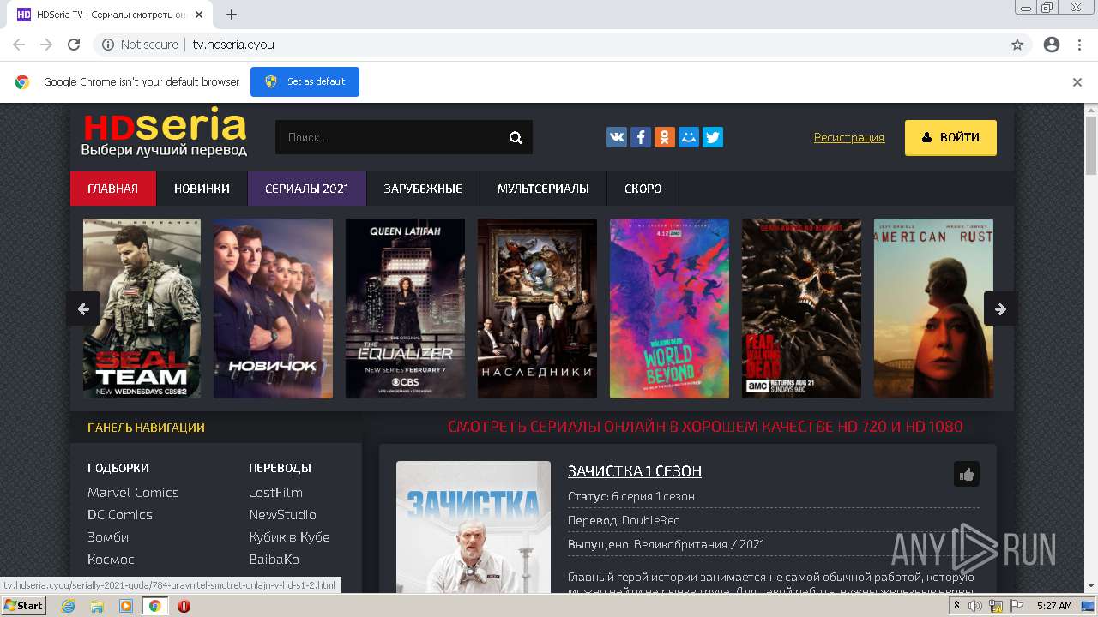Open the Зомби collection link
The width and height of the screenshot is (1098, 617).
pos(108,537)
